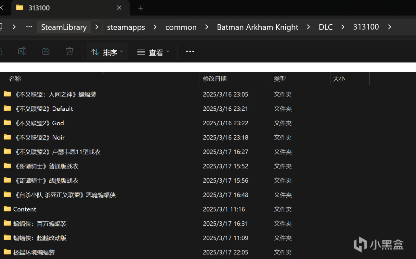Expand the chevron after SteamLibrary in the breadcrumb

tap(97, 27)
